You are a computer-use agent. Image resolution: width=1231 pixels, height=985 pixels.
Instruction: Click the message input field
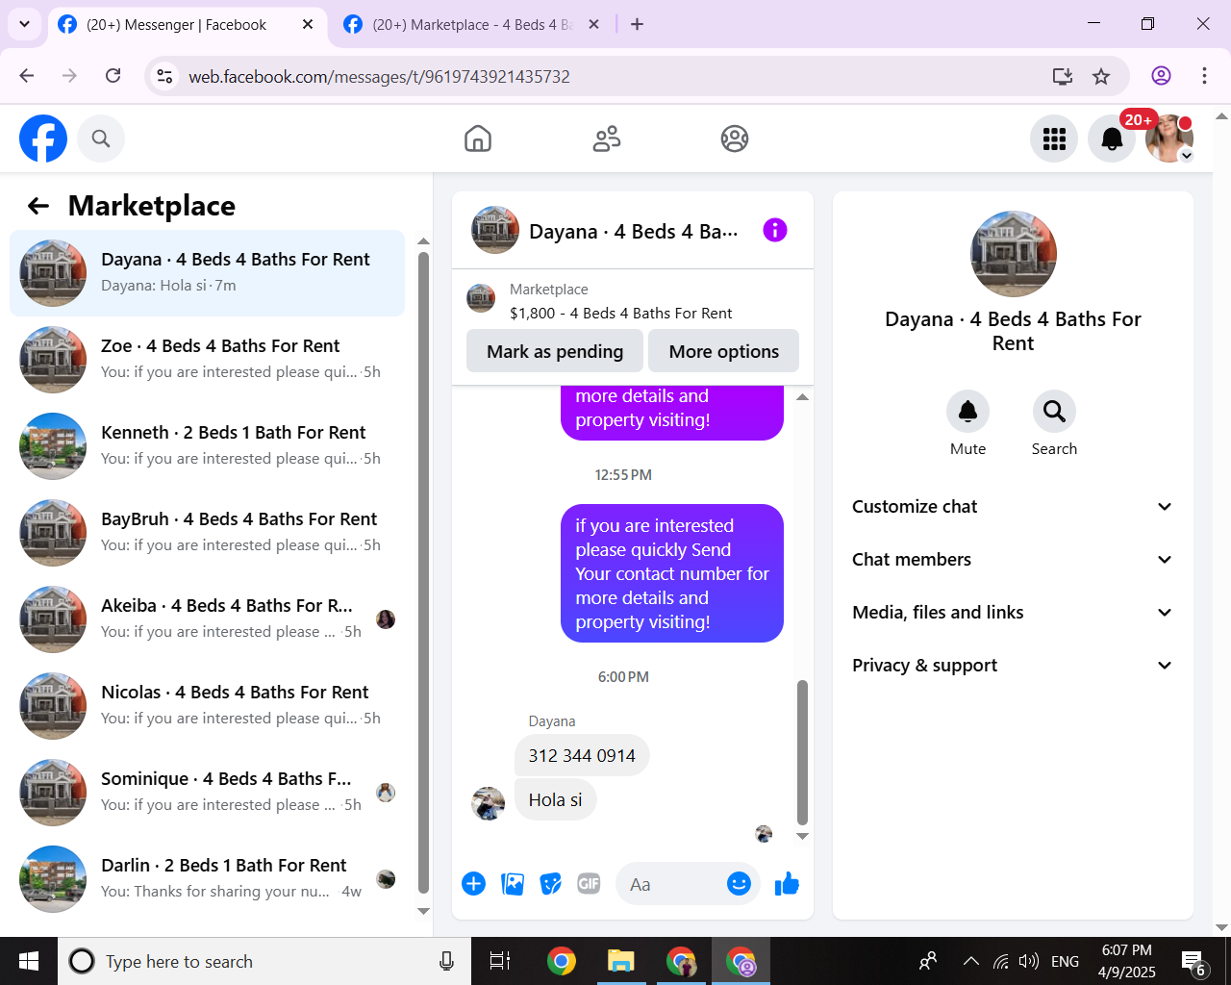point(670,884)
